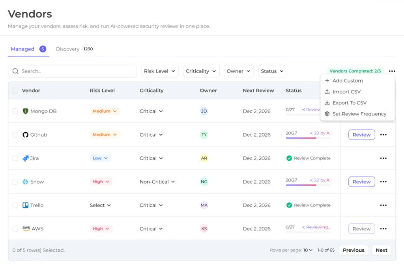Click the search magnifier icon
This screenshot has width=404, height=271.
pos(15,71)
